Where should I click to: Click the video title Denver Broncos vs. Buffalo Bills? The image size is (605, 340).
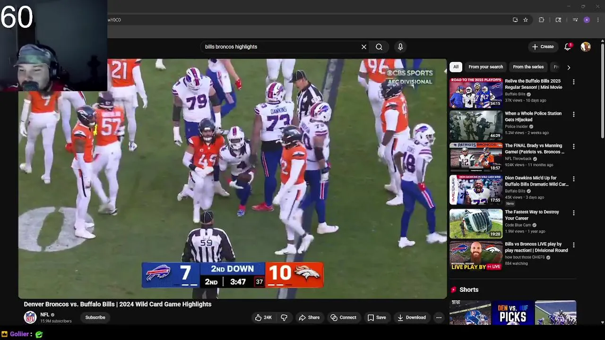118,304
